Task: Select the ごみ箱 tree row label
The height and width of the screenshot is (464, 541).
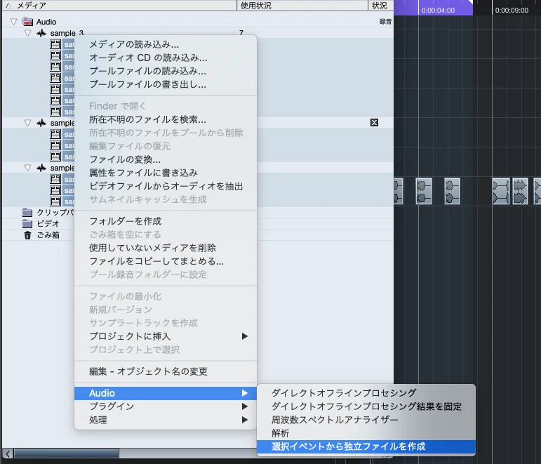Action: tap(48, 235)
